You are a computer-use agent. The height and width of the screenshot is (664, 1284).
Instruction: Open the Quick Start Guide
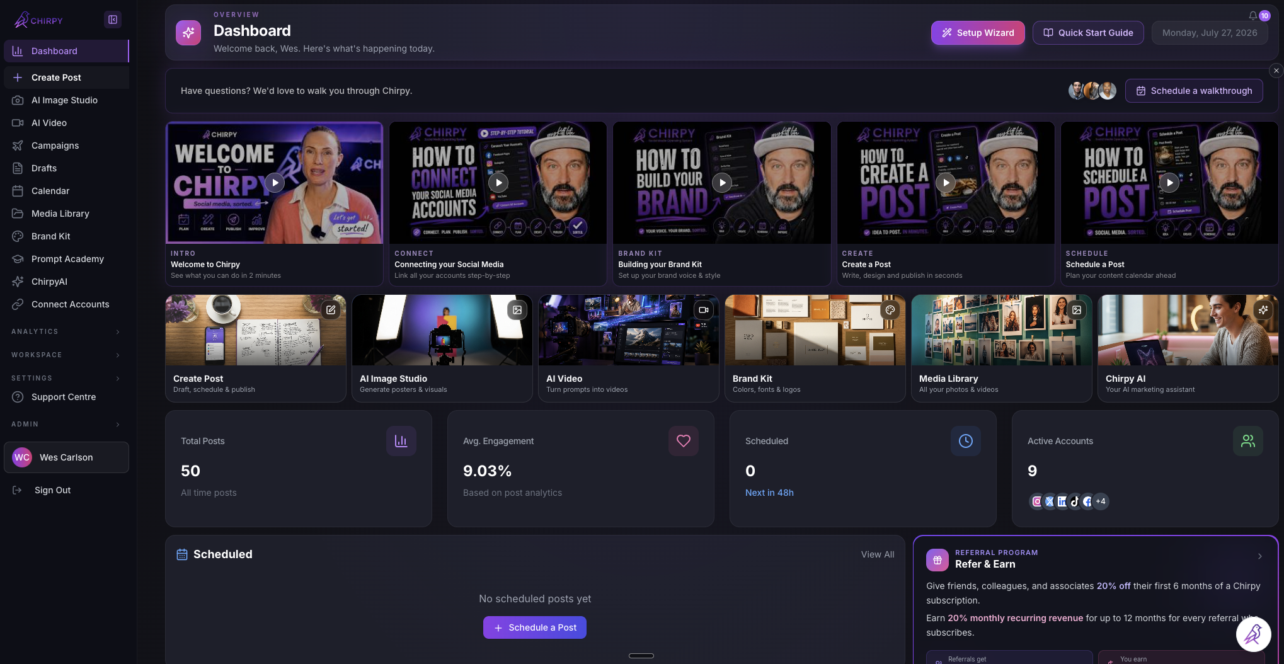pos(1088,33)
